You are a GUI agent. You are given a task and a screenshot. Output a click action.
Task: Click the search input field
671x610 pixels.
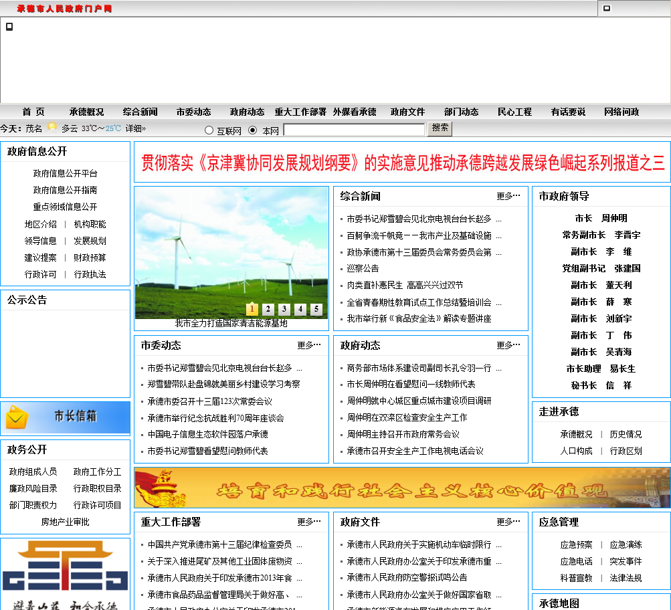tap(355, 130)
